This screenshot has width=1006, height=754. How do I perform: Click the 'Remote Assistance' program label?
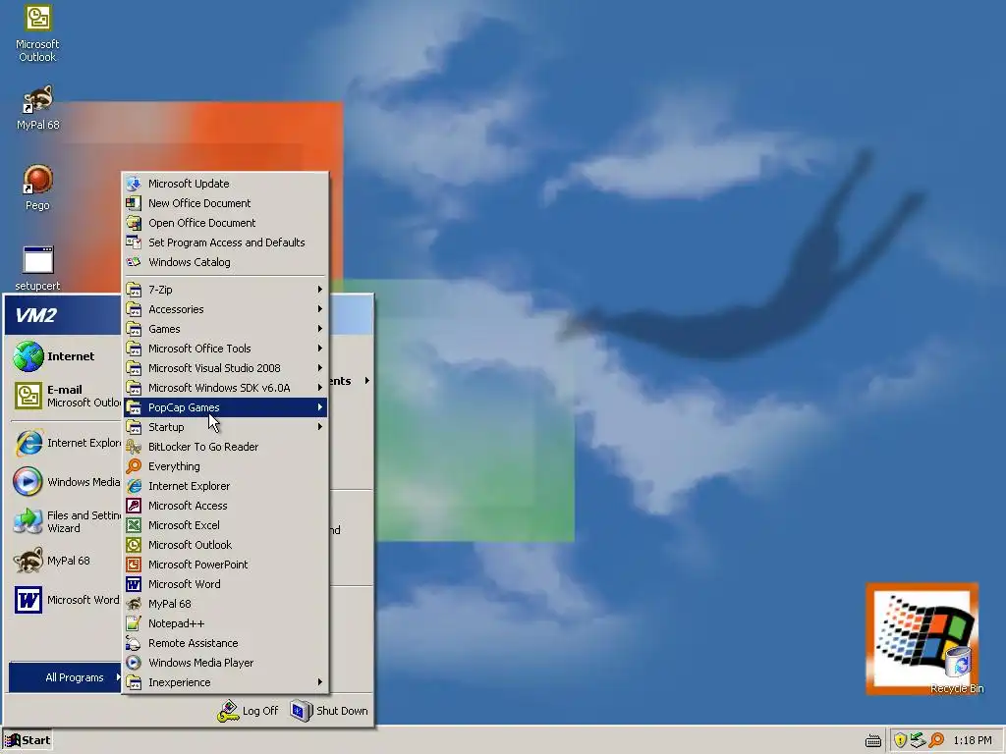pyautogui.click(x=194, y=643)
